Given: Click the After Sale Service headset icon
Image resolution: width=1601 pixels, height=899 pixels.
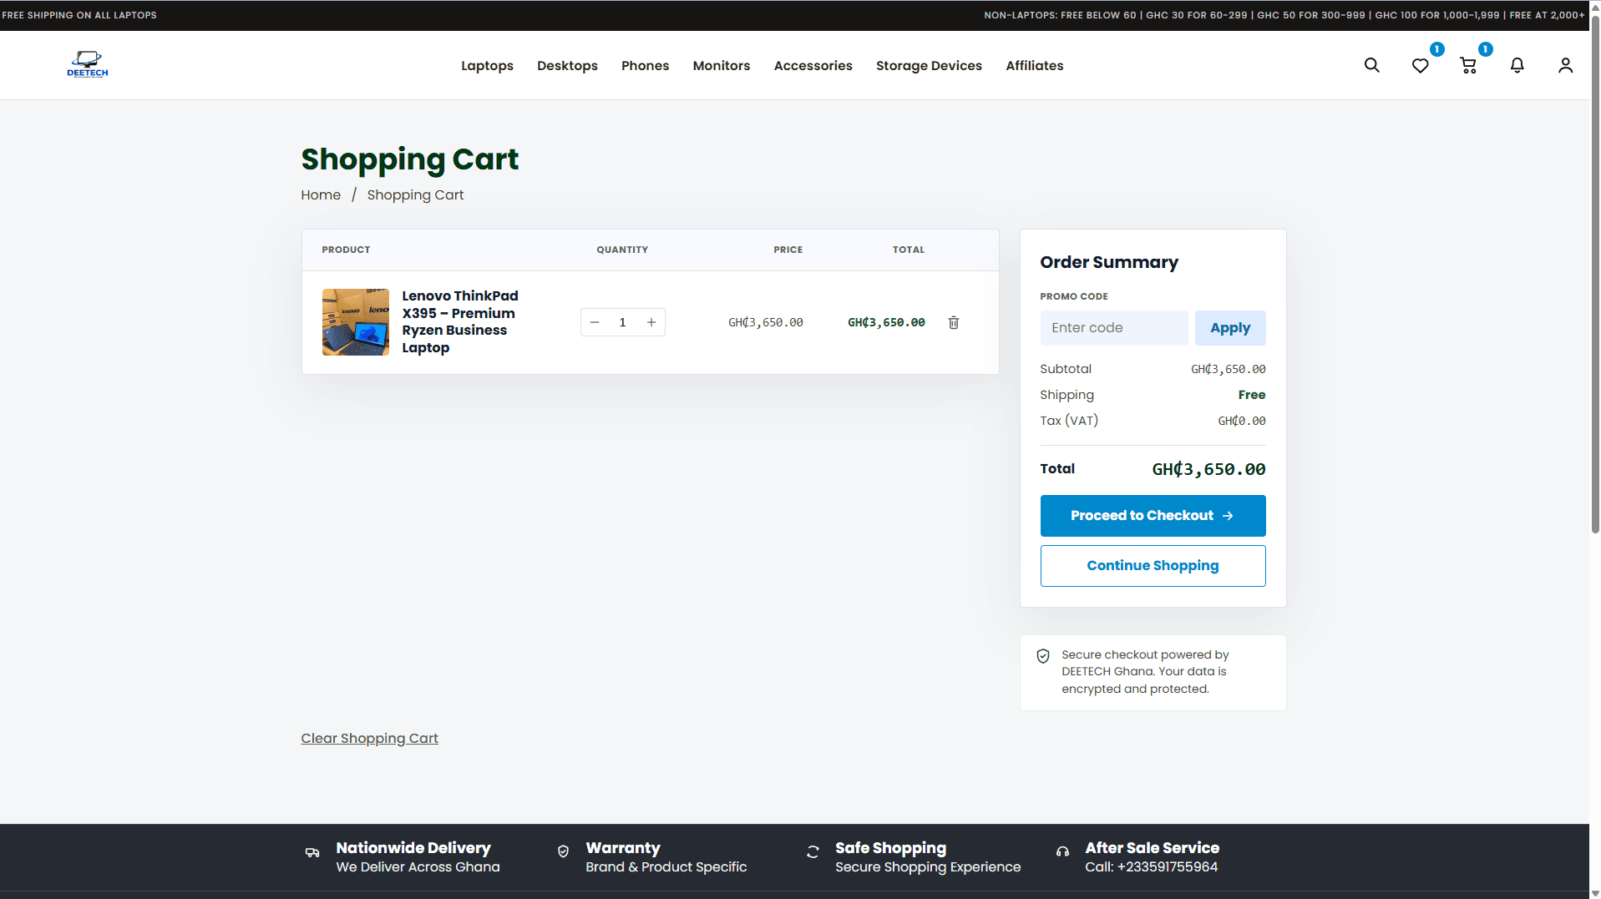Looking at the screenshot, I should pos(1062,852).
